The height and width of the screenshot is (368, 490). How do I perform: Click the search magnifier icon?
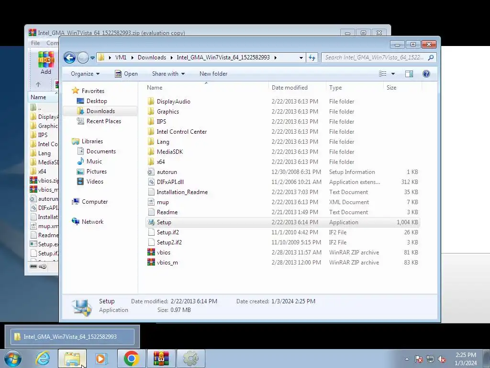[431, 57]
